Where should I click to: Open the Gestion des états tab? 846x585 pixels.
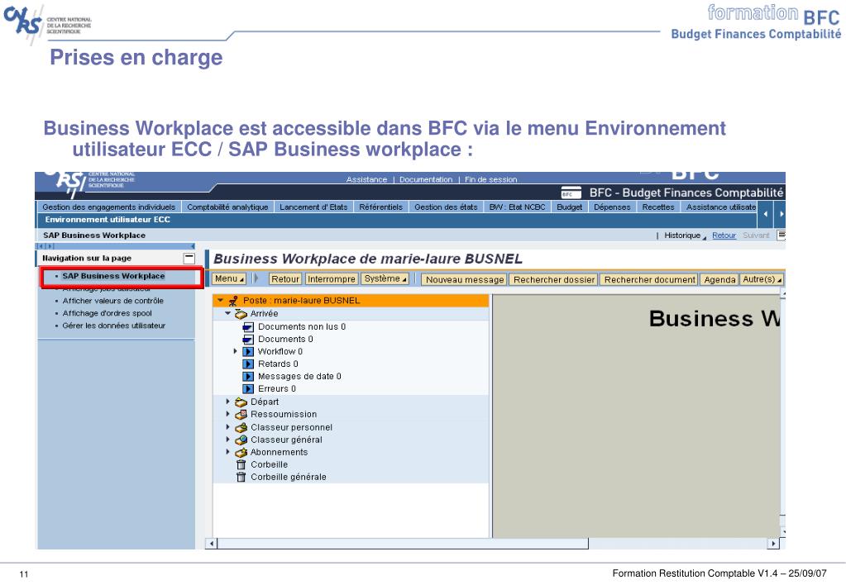pyautogui.click(x=447, y=207)
